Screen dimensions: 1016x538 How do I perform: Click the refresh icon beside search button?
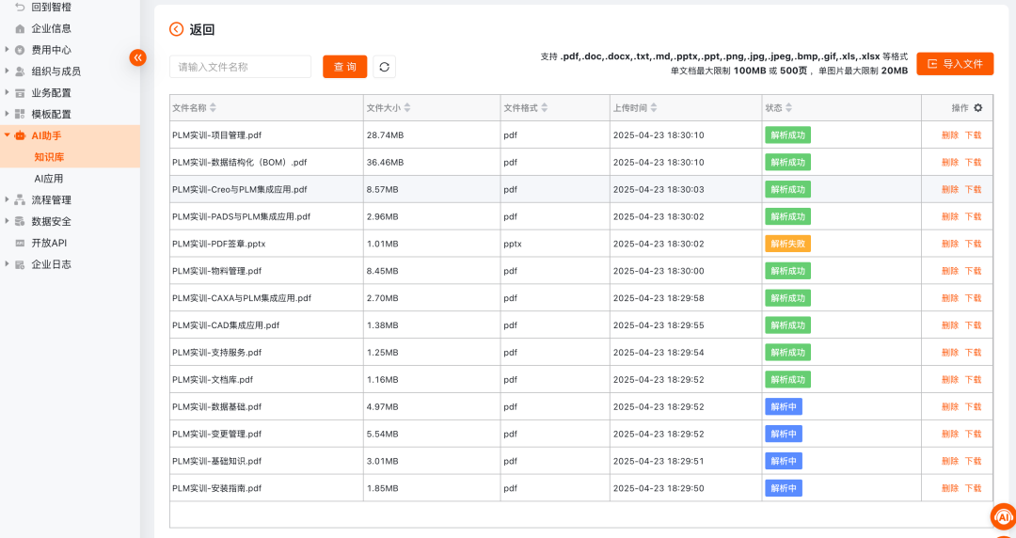pyautogui.click(x=384, y=67)
